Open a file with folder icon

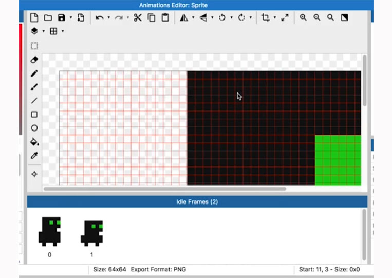(x=48, y=18)
